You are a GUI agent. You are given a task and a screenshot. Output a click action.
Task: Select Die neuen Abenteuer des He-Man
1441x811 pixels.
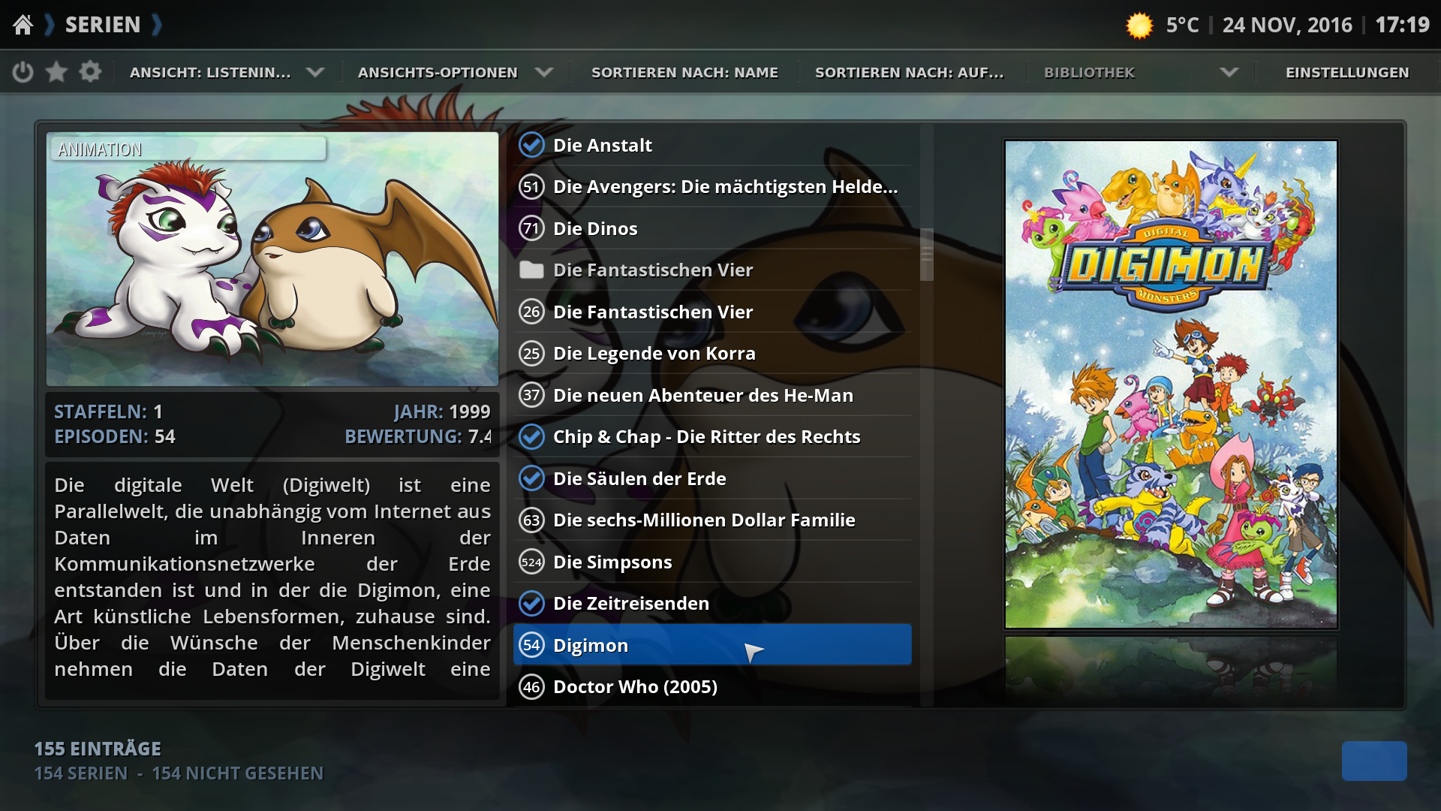click(x=712, y=395)
